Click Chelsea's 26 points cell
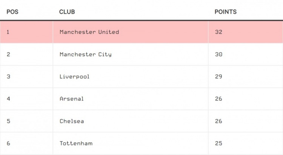The width and height of the screenshot is (283, 155). coord(246,121)
